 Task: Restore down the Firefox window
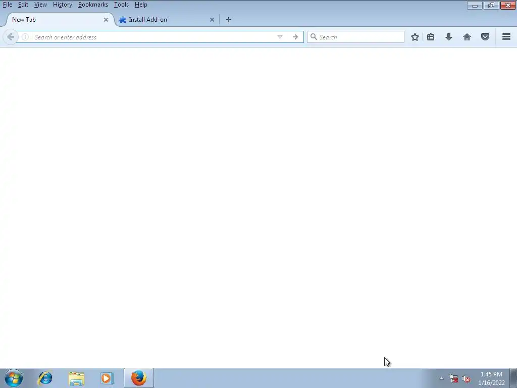point(491,5)
